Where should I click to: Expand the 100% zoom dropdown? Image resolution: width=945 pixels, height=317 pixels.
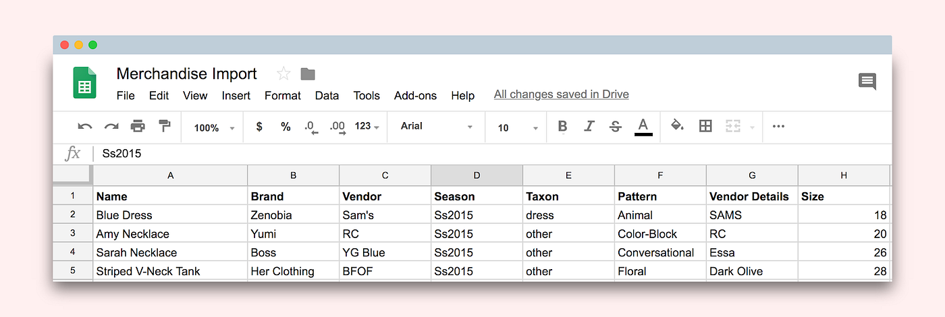[215, 127]
